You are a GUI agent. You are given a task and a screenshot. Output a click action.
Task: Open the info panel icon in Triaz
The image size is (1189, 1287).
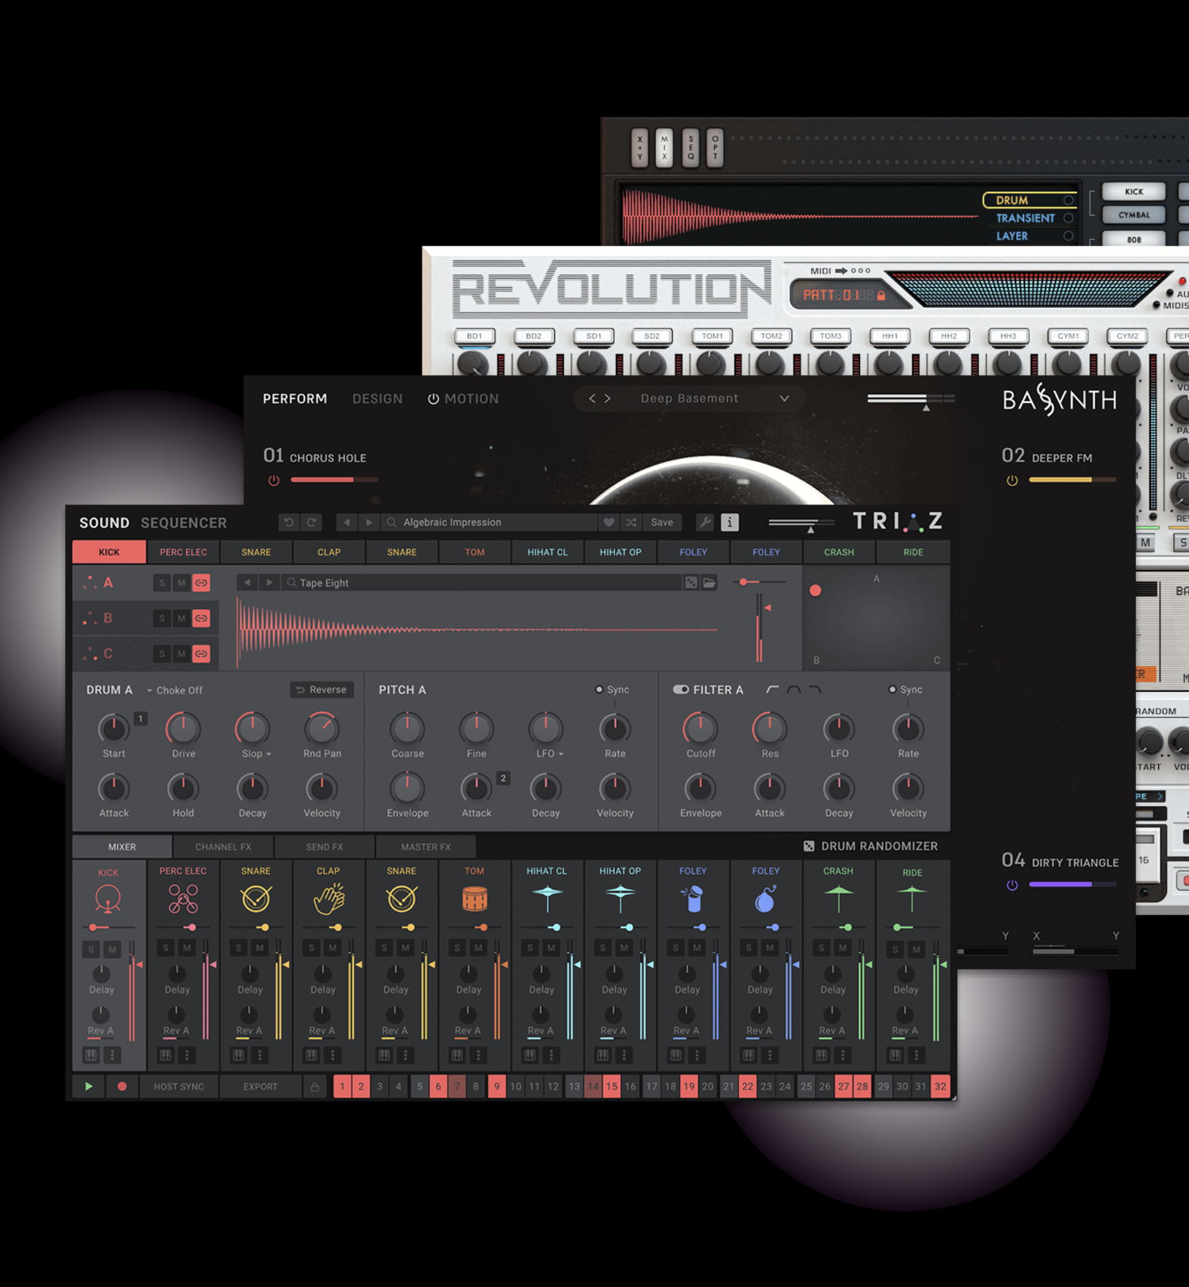point(730,522)
